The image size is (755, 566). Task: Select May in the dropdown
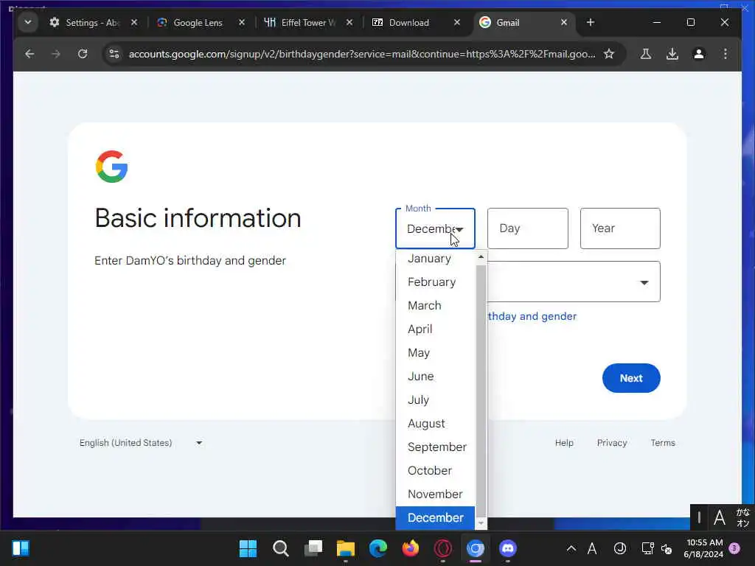(x=435, y=353)
